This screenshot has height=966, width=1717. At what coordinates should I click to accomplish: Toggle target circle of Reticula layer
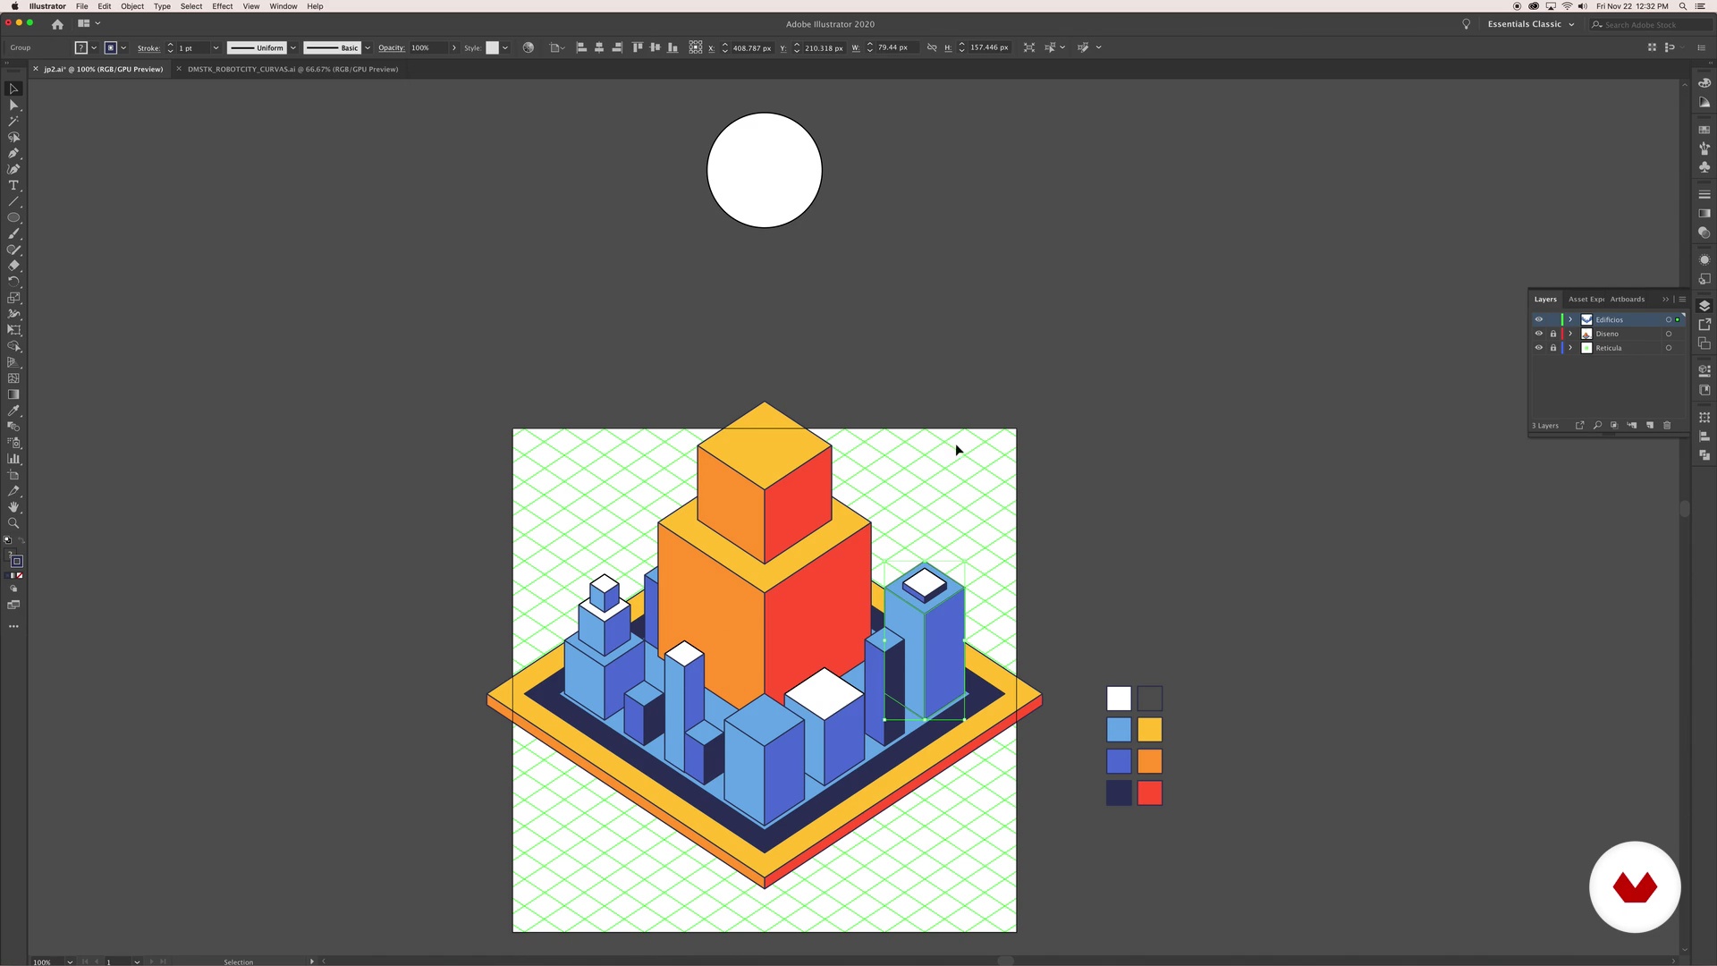(x=1669, y=348)
